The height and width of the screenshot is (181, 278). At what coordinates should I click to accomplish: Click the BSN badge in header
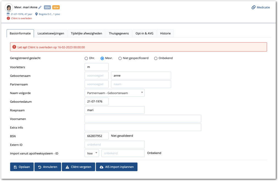[x=47, y=7]
